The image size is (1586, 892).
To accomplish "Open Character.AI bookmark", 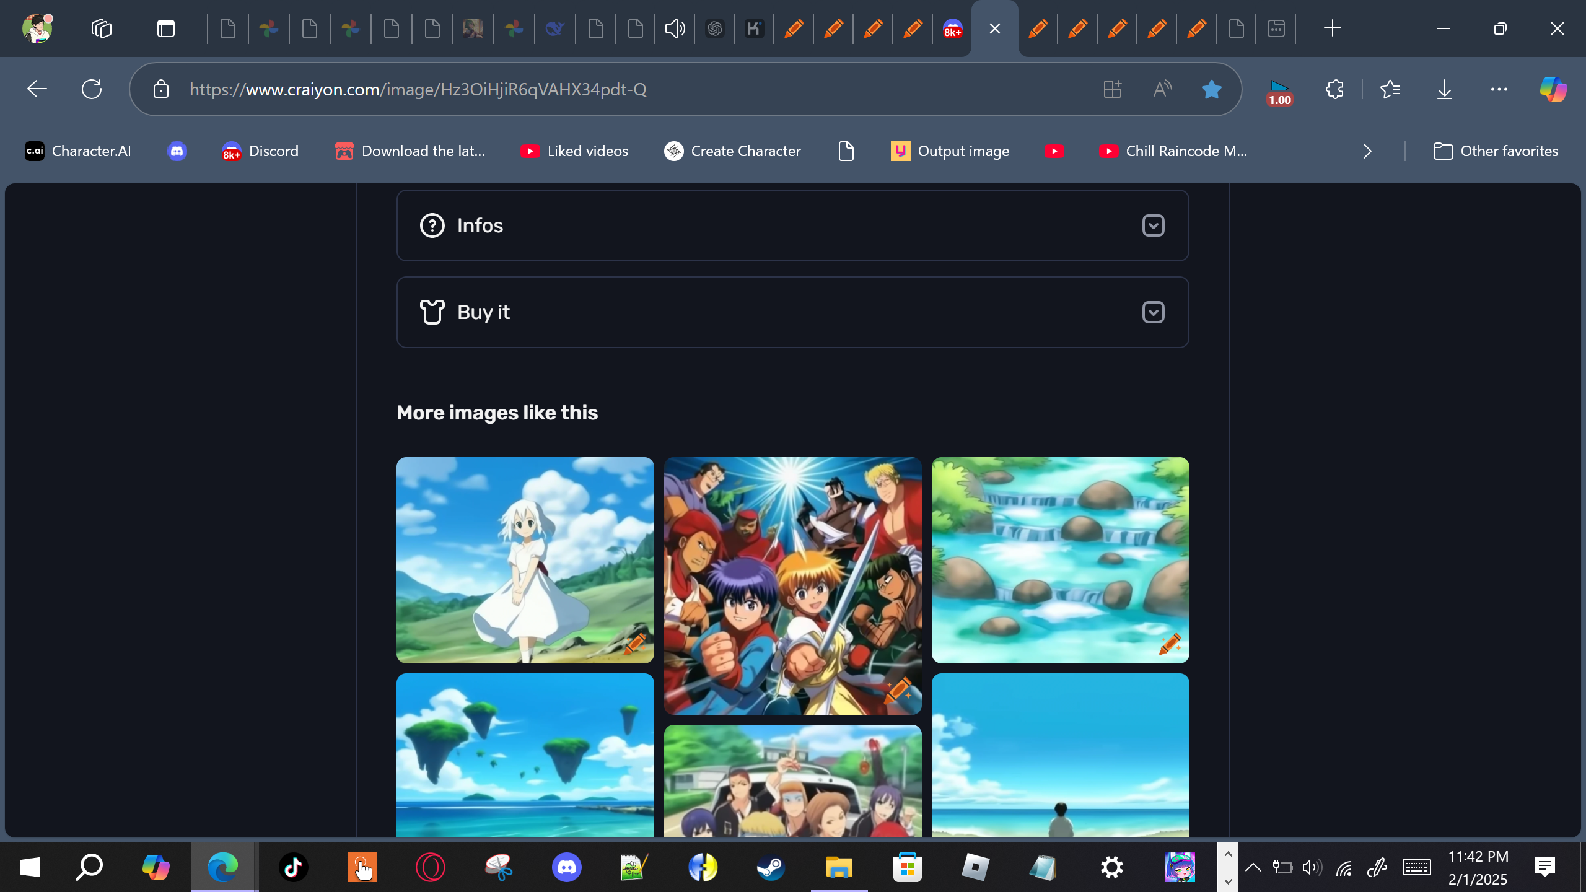I will (78, 151).
